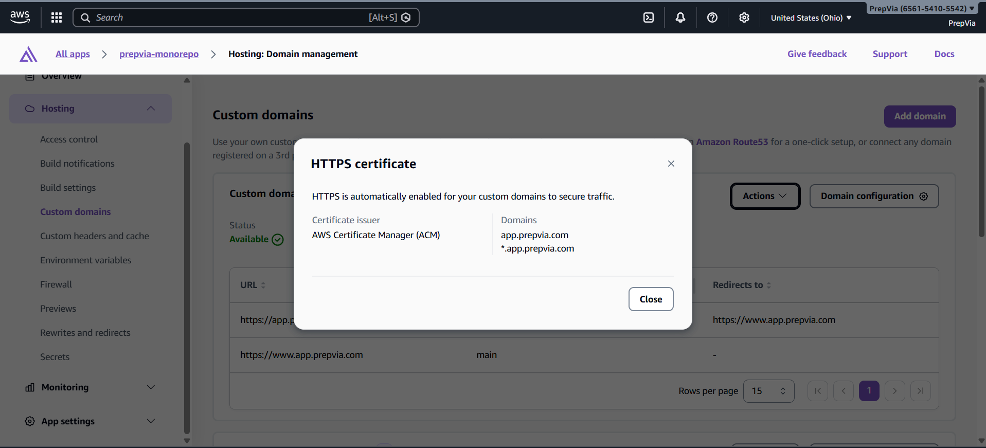
Task: Click the Monitoring chart icon
Action: click(x=30, y=387)
